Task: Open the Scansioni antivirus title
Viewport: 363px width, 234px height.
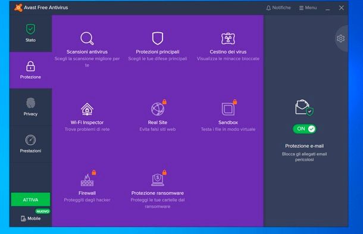Action: 87,52
